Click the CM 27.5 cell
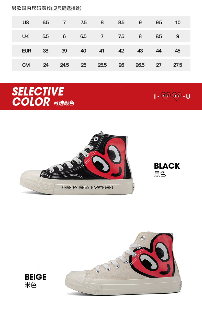This screenshot has height=329, width=202. coord(178,65)
